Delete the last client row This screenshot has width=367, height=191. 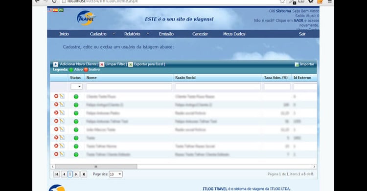tap(56, 154)
